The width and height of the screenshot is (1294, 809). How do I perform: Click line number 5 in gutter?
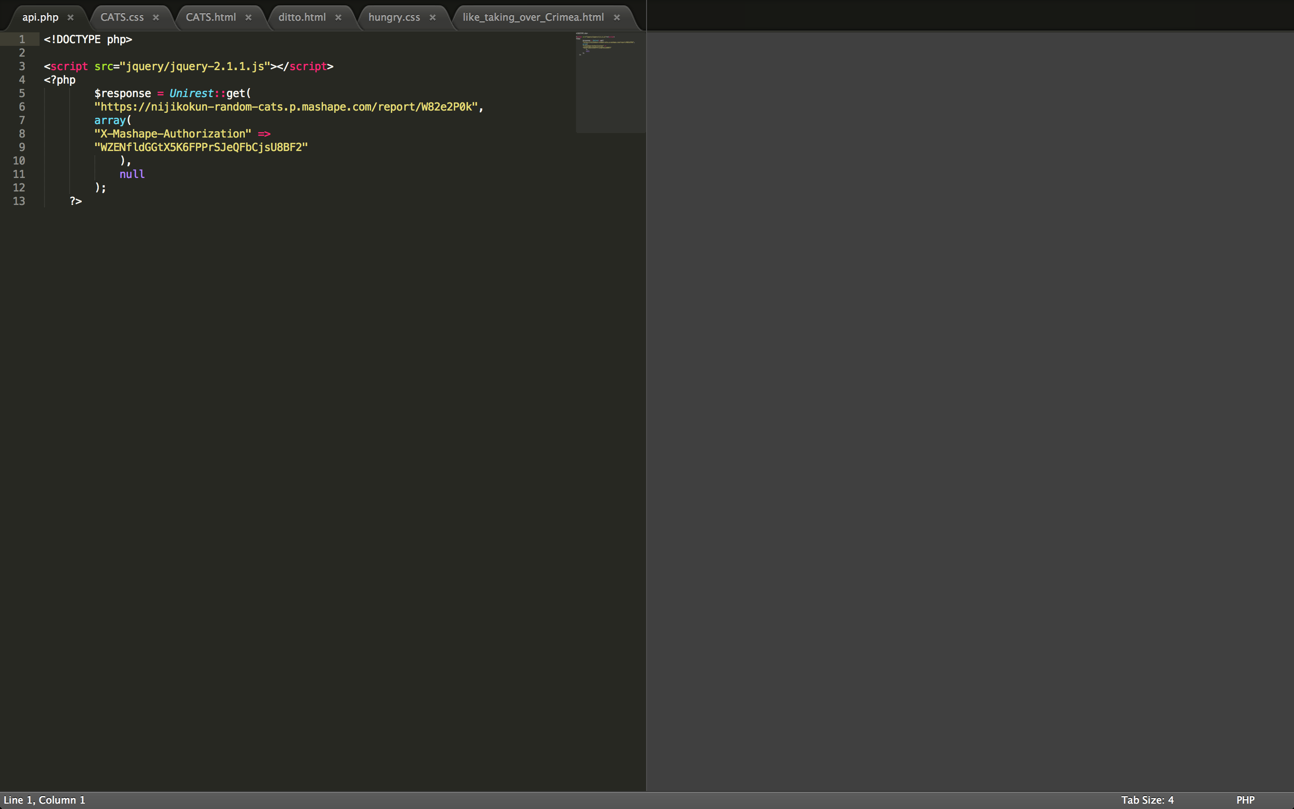22,93
